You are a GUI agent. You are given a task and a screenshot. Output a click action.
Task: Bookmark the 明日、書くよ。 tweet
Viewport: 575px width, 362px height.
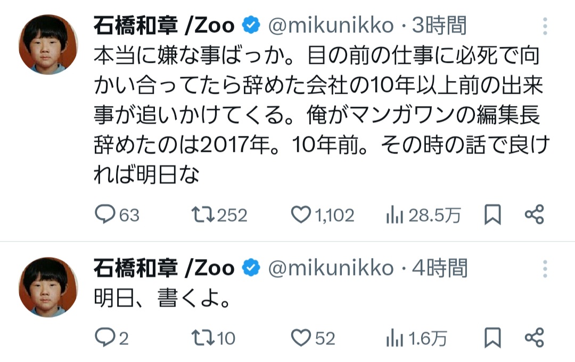coord(492,337)
